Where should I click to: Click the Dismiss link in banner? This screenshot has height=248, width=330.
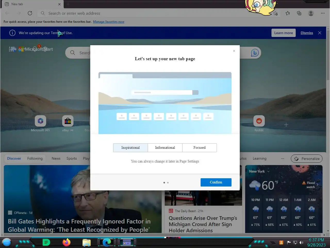pyautogui.click(x=307, y=33)
